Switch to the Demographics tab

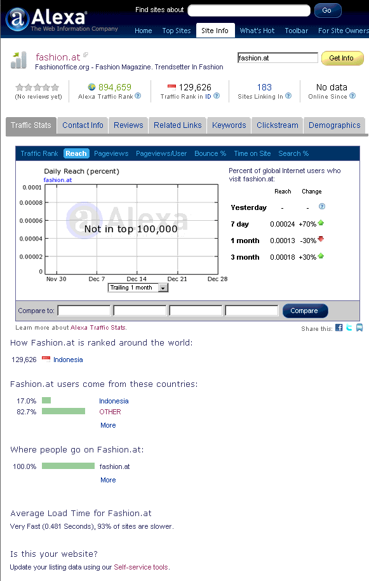tap(334, 125)
